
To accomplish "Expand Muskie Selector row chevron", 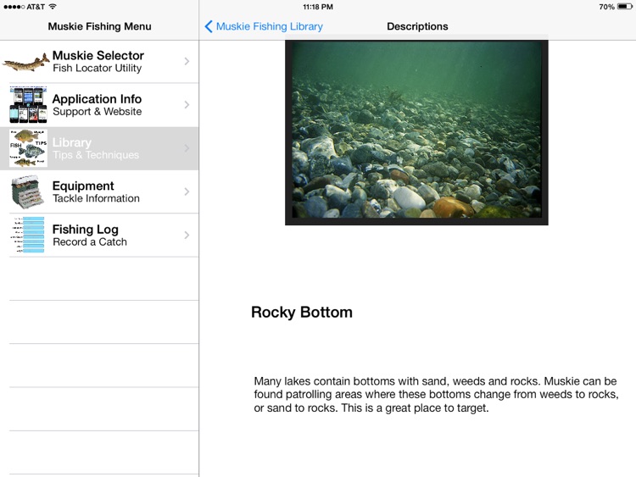I will (x=187, y=61).
